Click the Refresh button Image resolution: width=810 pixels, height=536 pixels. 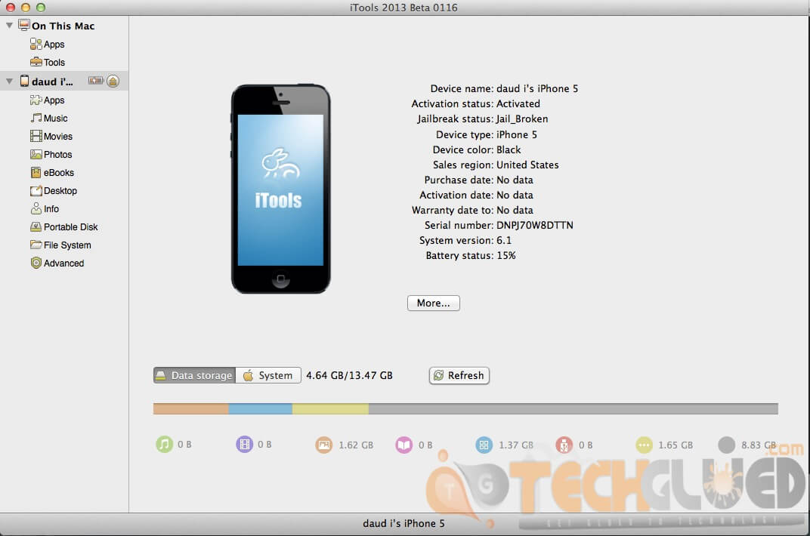tap(459, 375)
